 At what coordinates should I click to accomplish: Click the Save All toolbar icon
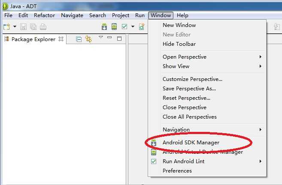coord(33,27)
